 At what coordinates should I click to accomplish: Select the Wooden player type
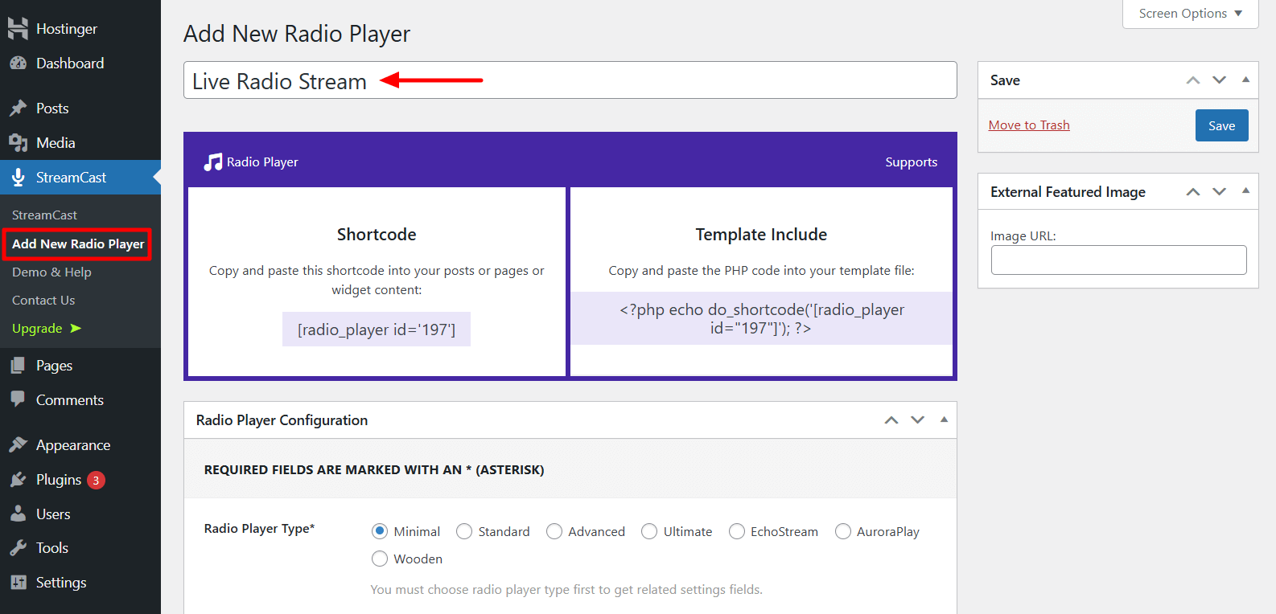pos(380,559)
